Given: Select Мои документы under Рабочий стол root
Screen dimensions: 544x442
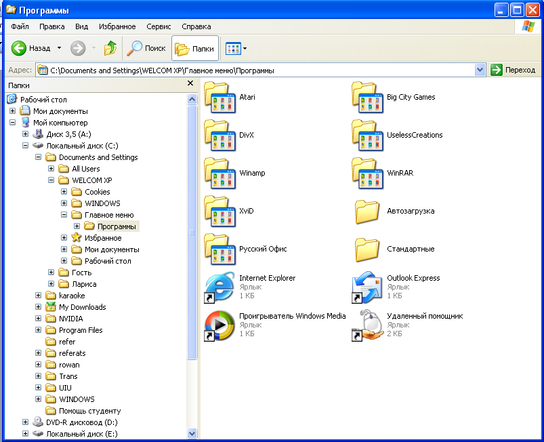Looking at the screenshot, I should [60, 111].
